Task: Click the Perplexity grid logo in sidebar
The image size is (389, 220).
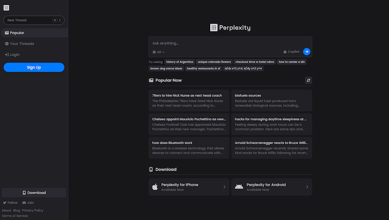Action: pos(6,8)
